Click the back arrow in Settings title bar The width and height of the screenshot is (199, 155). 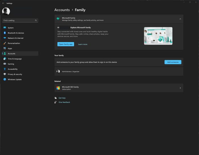point(3,3)
